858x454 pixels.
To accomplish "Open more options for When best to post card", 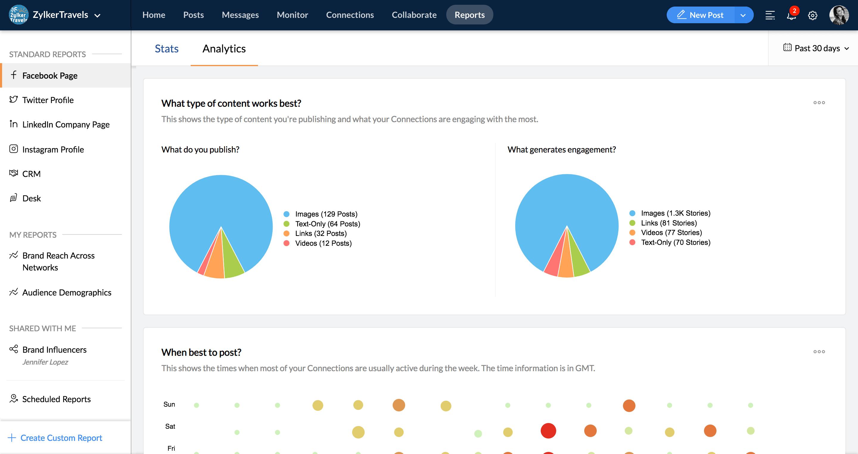I will coord(819,352).
